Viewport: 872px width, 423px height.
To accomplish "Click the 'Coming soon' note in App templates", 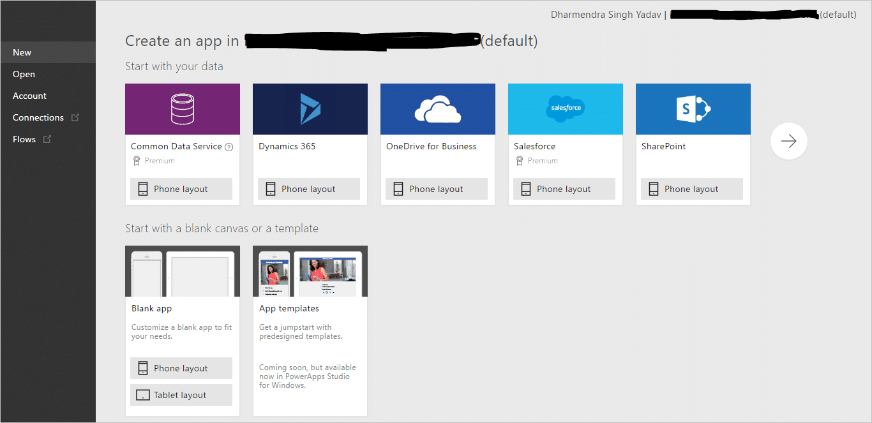I will (x=308, y=376).
